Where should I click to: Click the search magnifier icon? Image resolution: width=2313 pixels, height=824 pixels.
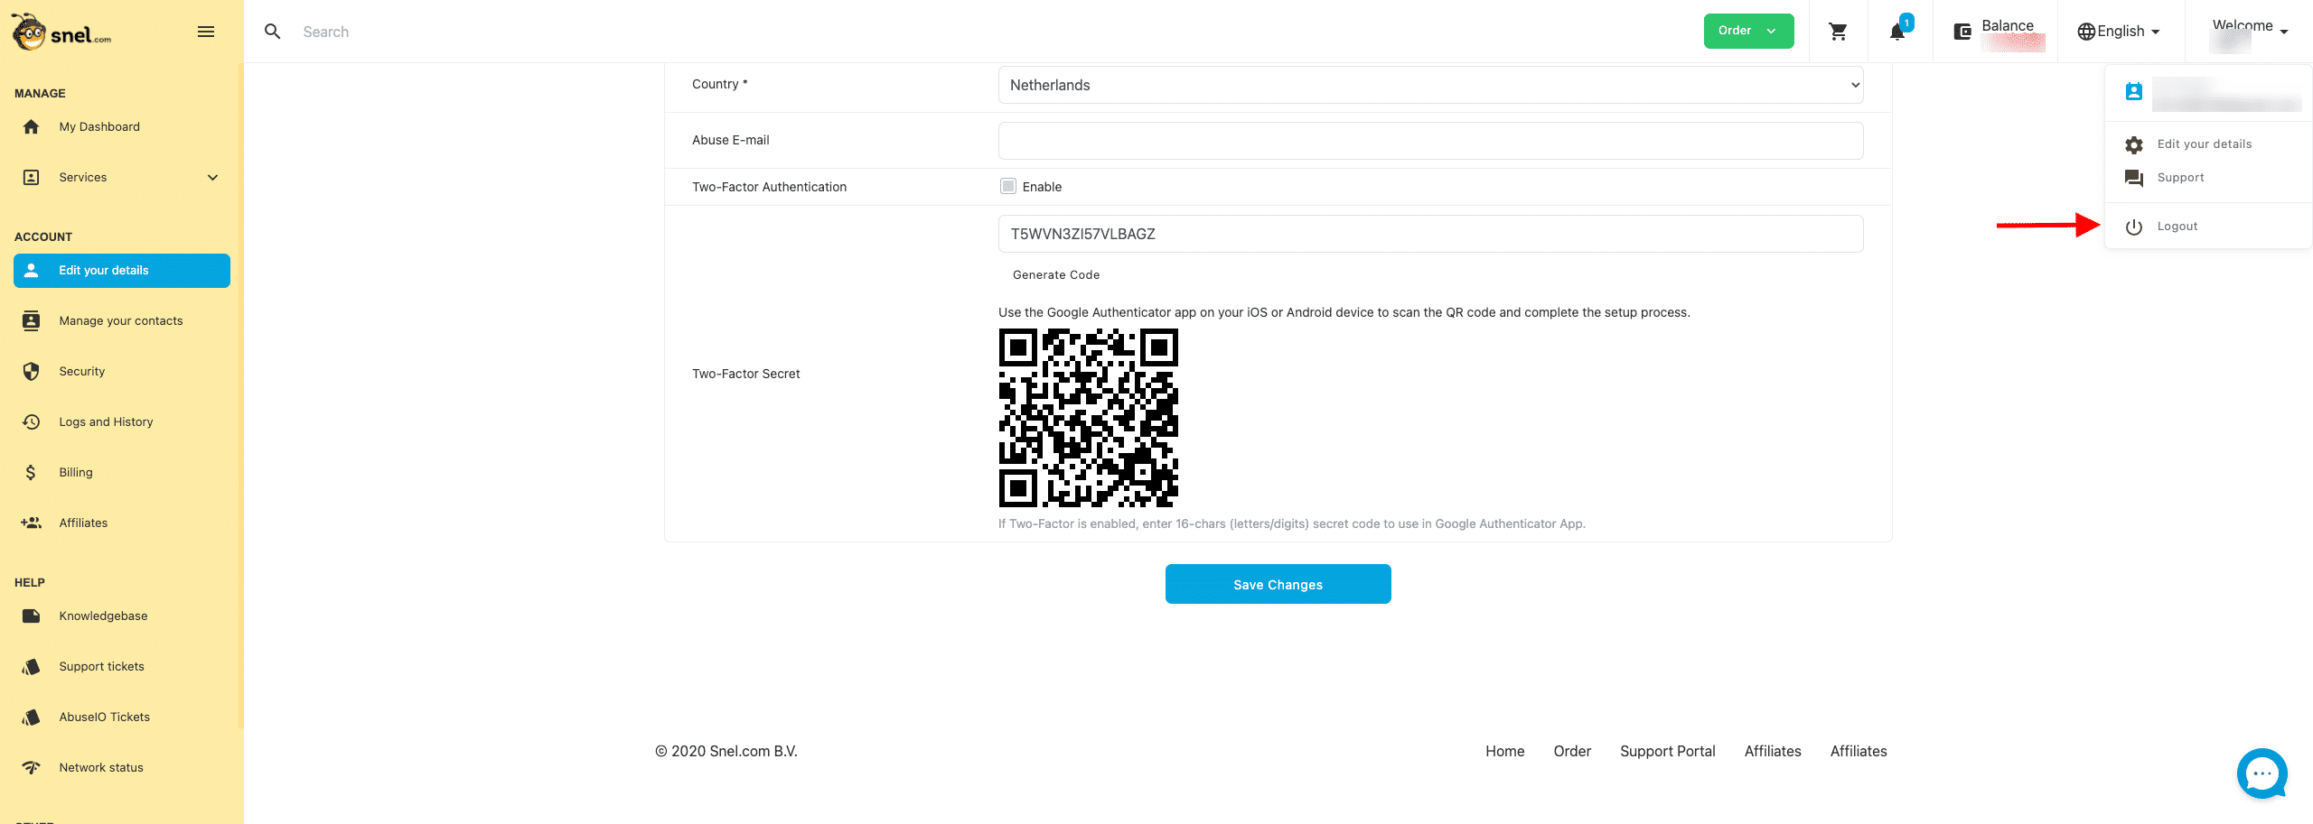(272, 32)
